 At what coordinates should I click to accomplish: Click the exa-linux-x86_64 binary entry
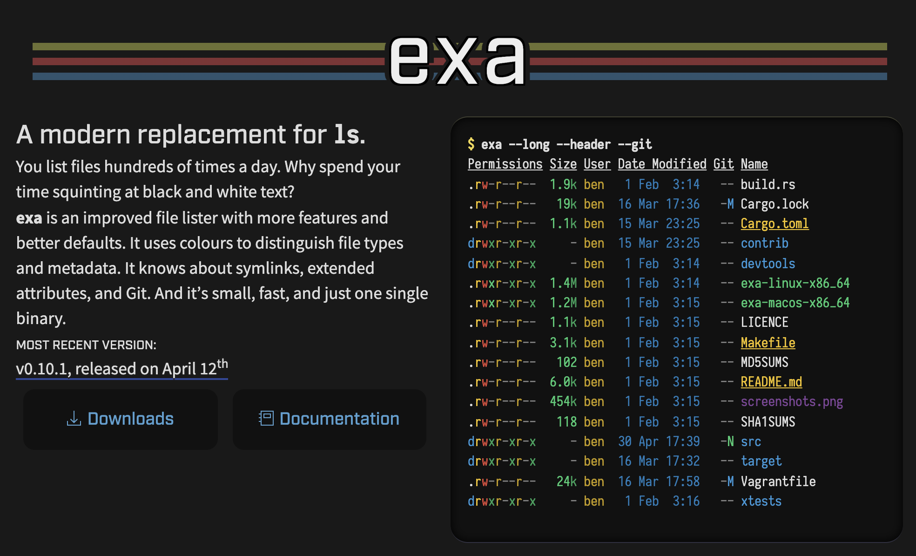795,283
